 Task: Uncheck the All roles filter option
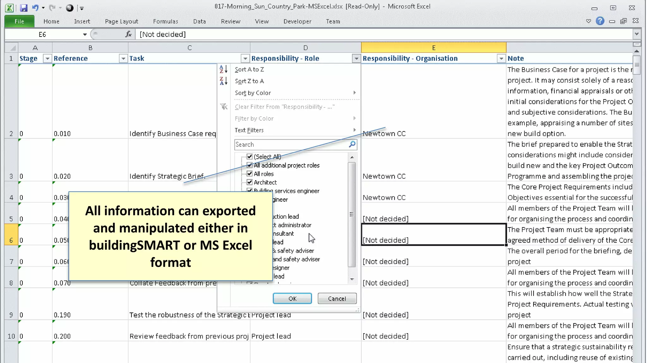click(250, 174)
